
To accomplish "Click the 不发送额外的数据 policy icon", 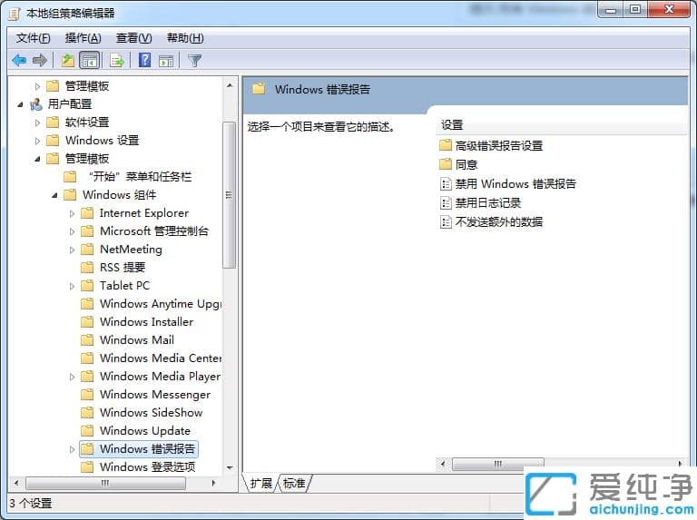I will click(446, 221).
